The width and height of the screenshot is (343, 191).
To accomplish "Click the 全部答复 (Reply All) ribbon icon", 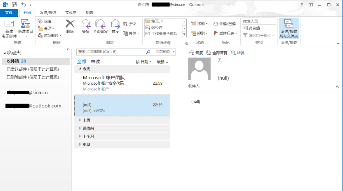I will coord(101,25).
